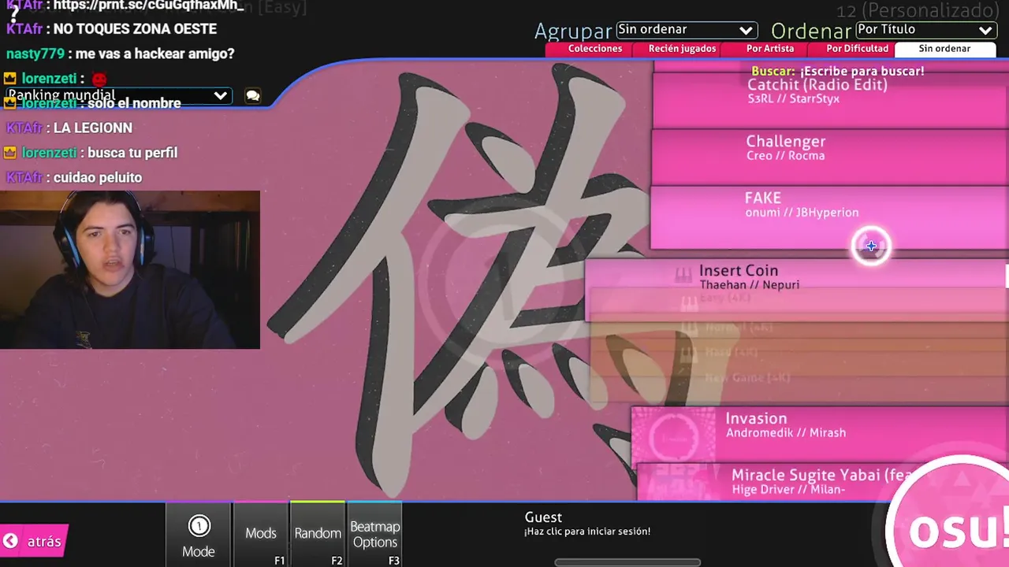Click the circular Mode icon
This screenshot has height=567, width=1009.
(199, 525)
